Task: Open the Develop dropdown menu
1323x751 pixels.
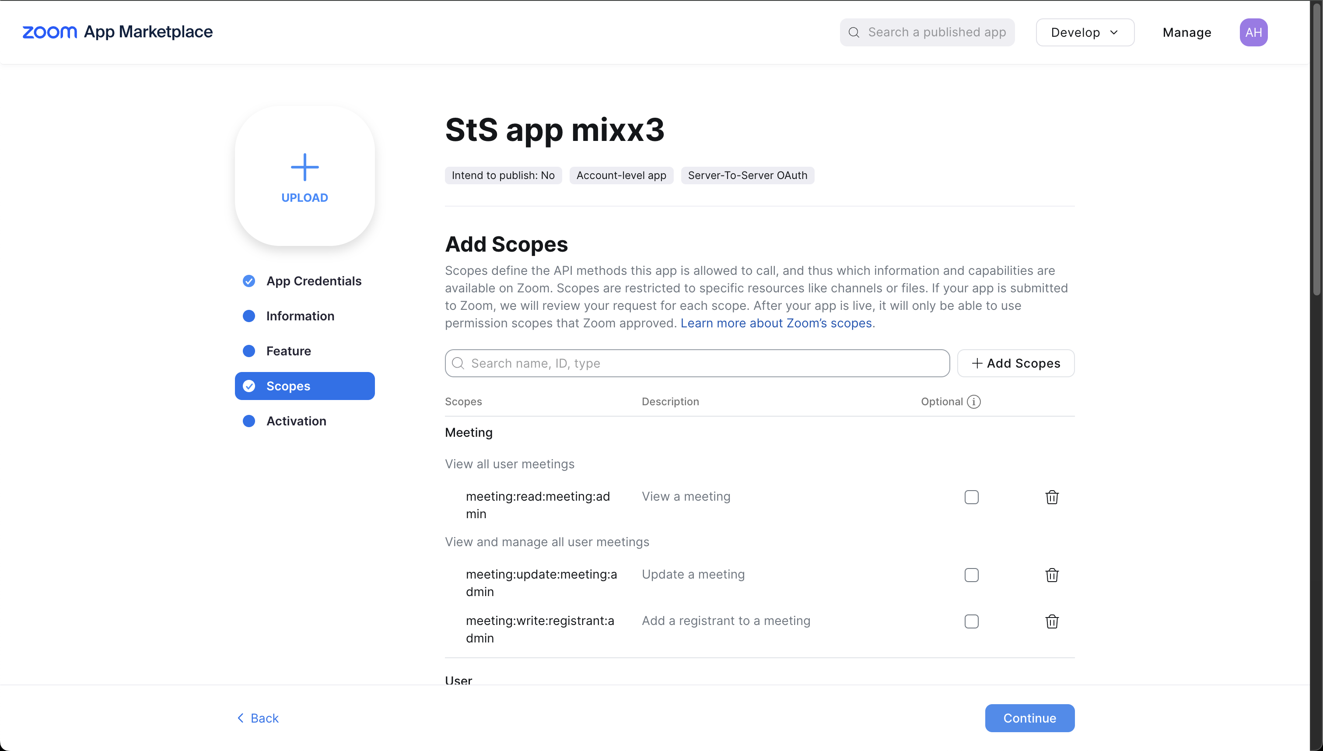Action: pyautogui.click(x=1085, y=32)
